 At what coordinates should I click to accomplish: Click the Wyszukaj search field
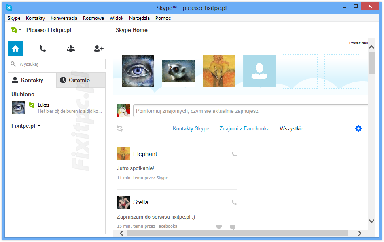coord(57,64)
